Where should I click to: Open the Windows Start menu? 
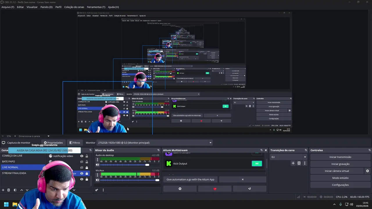point(6,204)
